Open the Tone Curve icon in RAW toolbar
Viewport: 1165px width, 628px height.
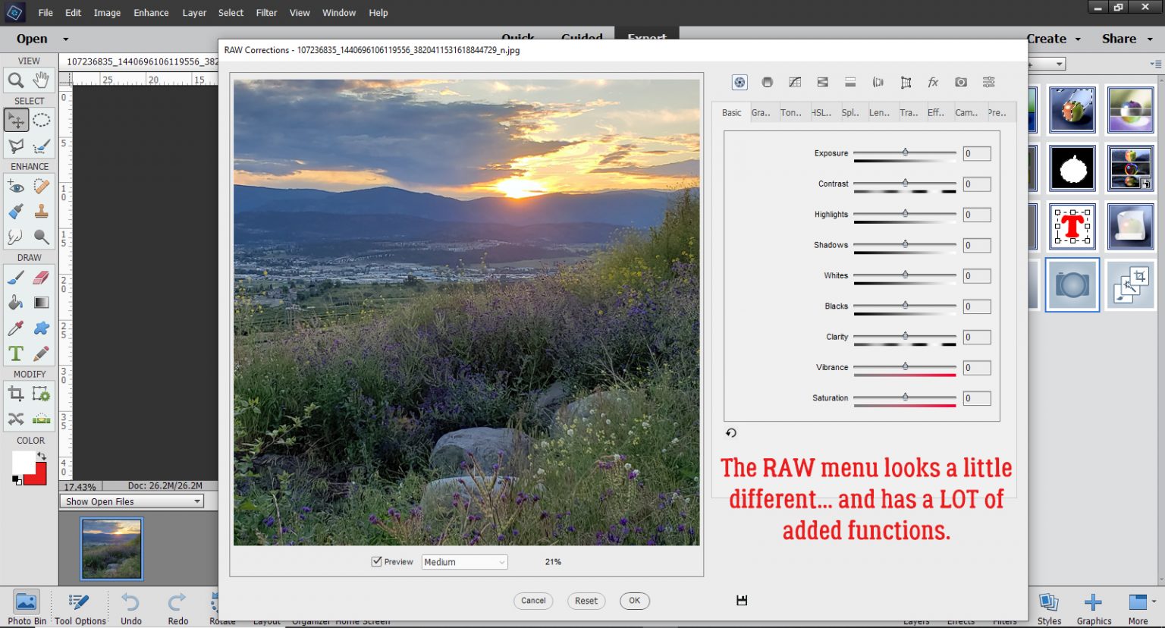tap(795, 82)
